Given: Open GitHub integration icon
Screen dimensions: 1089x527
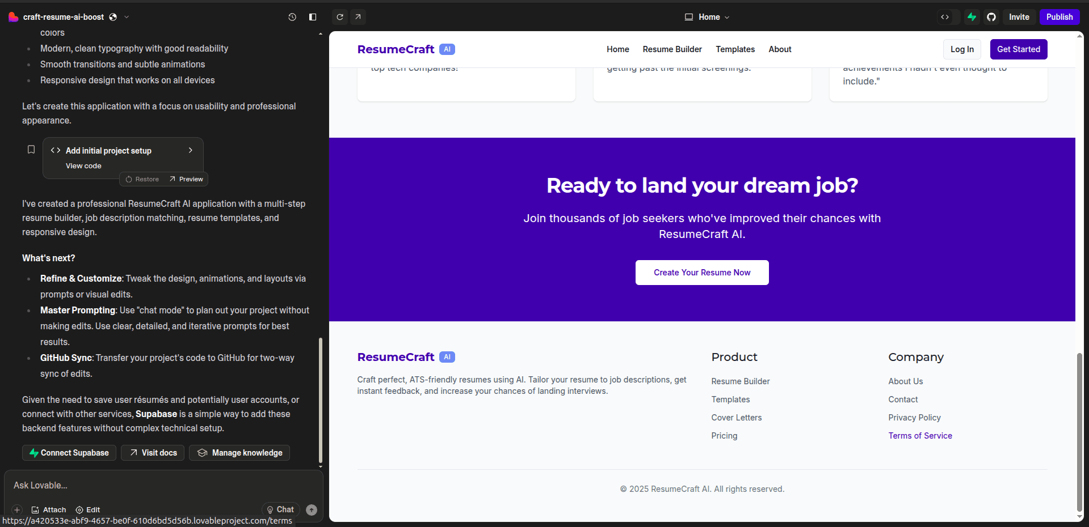Looking at the screenshot, I should click(991, 17).
